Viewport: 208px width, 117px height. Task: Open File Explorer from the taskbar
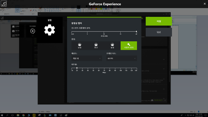click(x=18, y=115)
